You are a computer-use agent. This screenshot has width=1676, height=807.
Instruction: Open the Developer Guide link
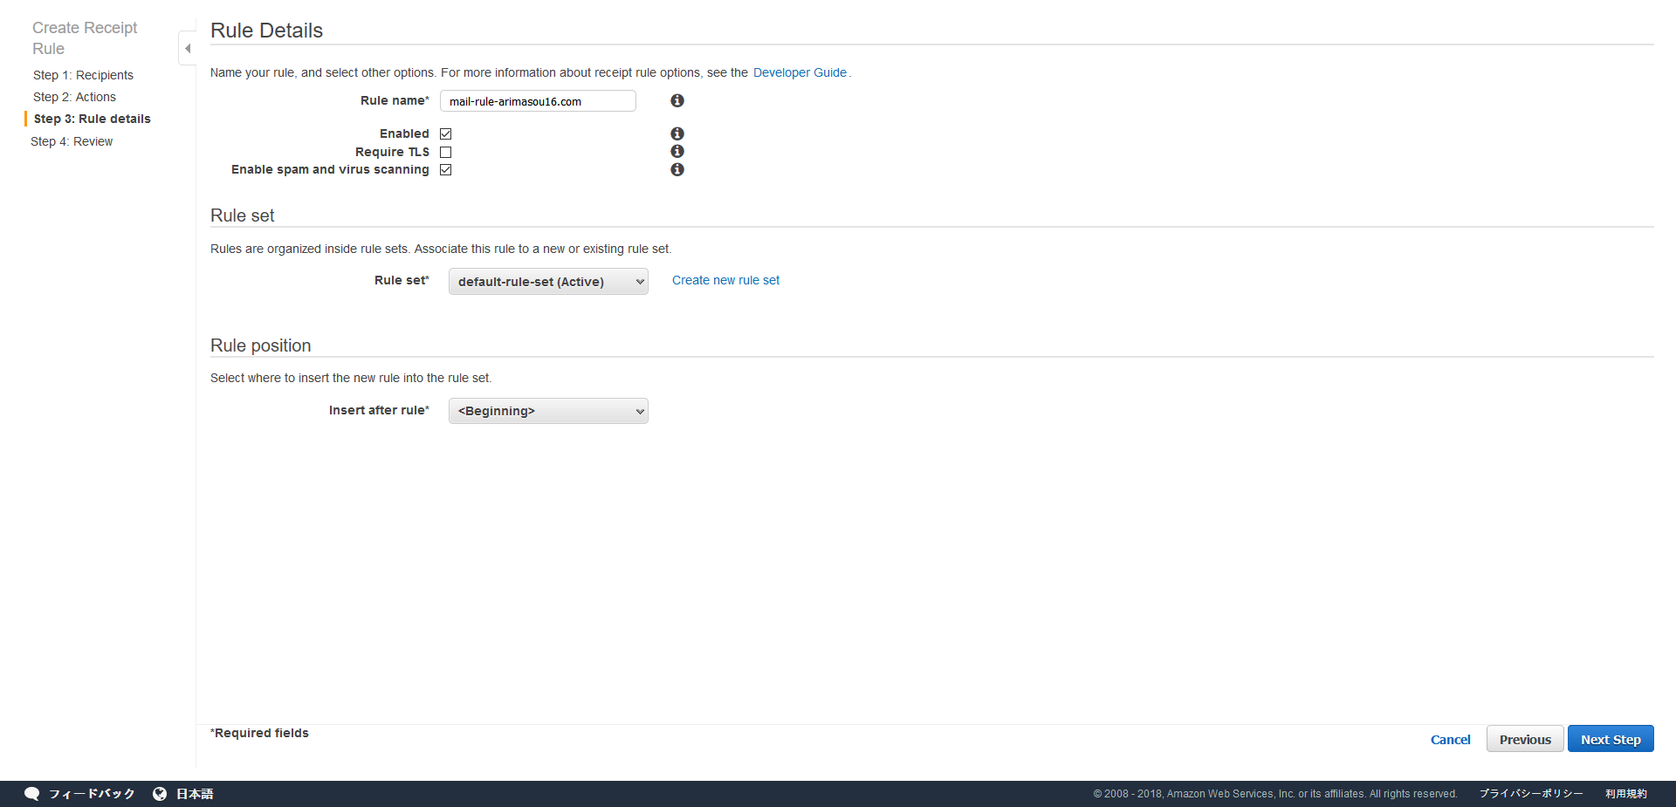pos(800,72)
